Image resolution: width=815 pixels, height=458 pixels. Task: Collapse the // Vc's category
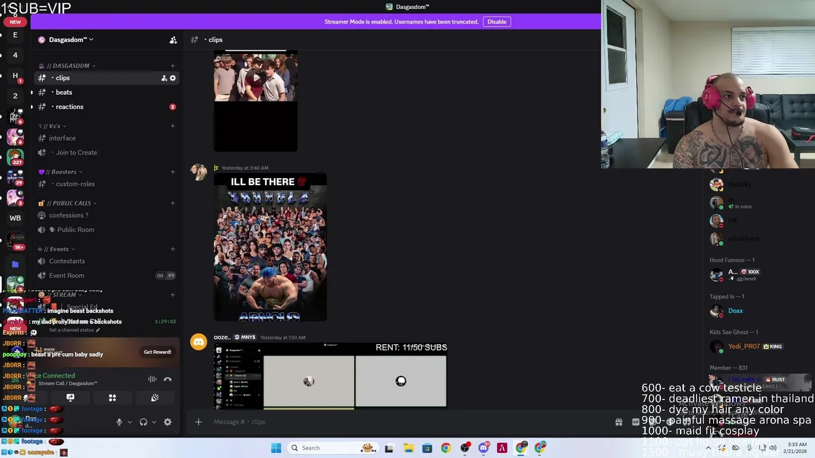click(52, 126)
